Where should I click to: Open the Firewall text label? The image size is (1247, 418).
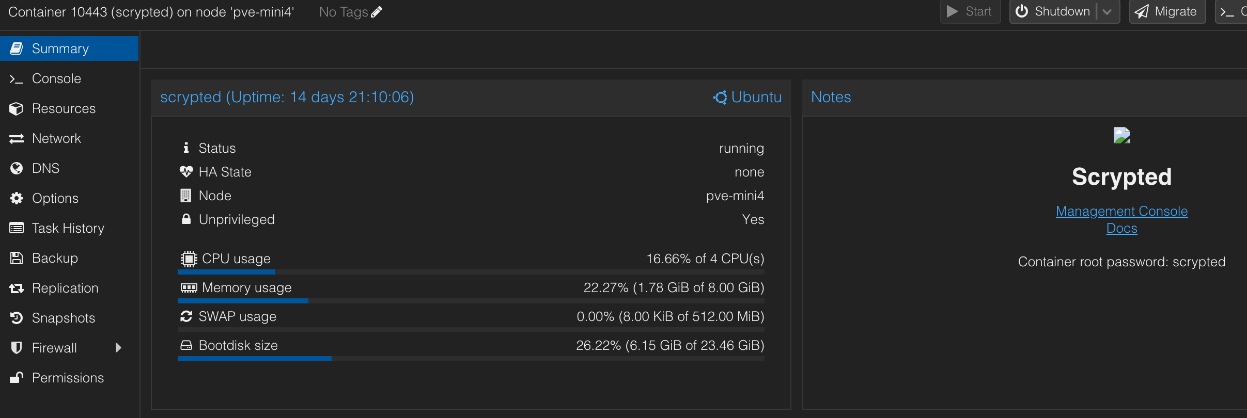[x=54, y=348]
